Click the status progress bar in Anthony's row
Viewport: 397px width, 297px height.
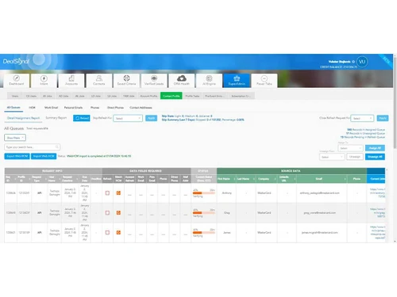coord(204,193)
